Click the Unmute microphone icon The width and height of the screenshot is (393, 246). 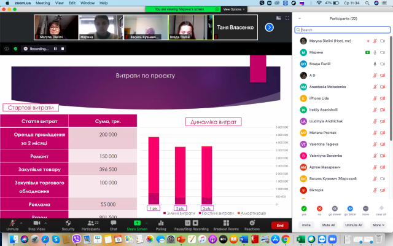tap(12, 223)
